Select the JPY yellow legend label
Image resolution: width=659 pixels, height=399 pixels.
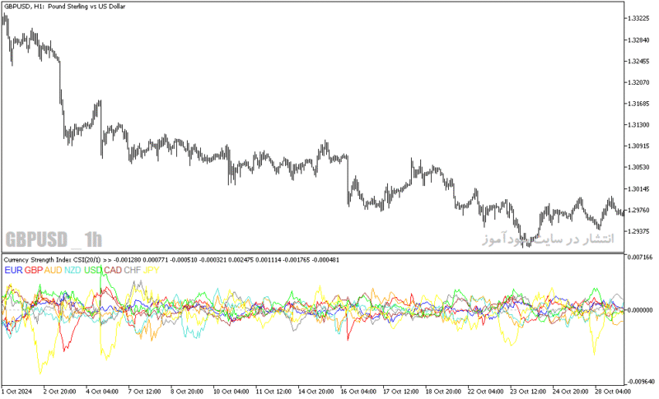click(152, 270)
